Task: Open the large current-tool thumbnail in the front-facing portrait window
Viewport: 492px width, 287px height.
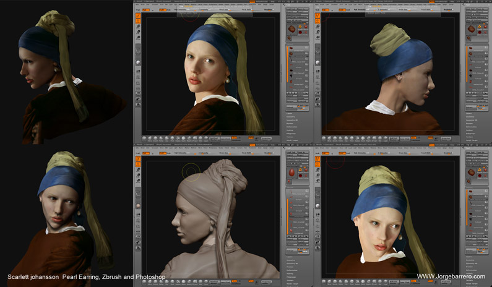Action: click(292, 29)
